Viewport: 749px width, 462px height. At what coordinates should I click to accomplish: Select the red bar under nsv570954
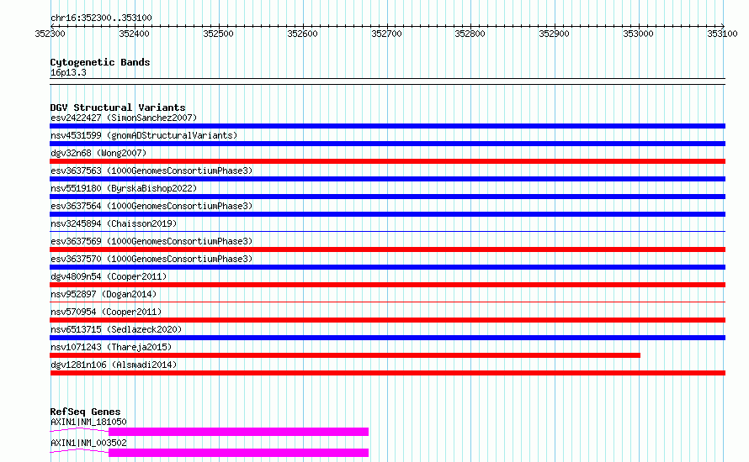click(x=387, y=320)
